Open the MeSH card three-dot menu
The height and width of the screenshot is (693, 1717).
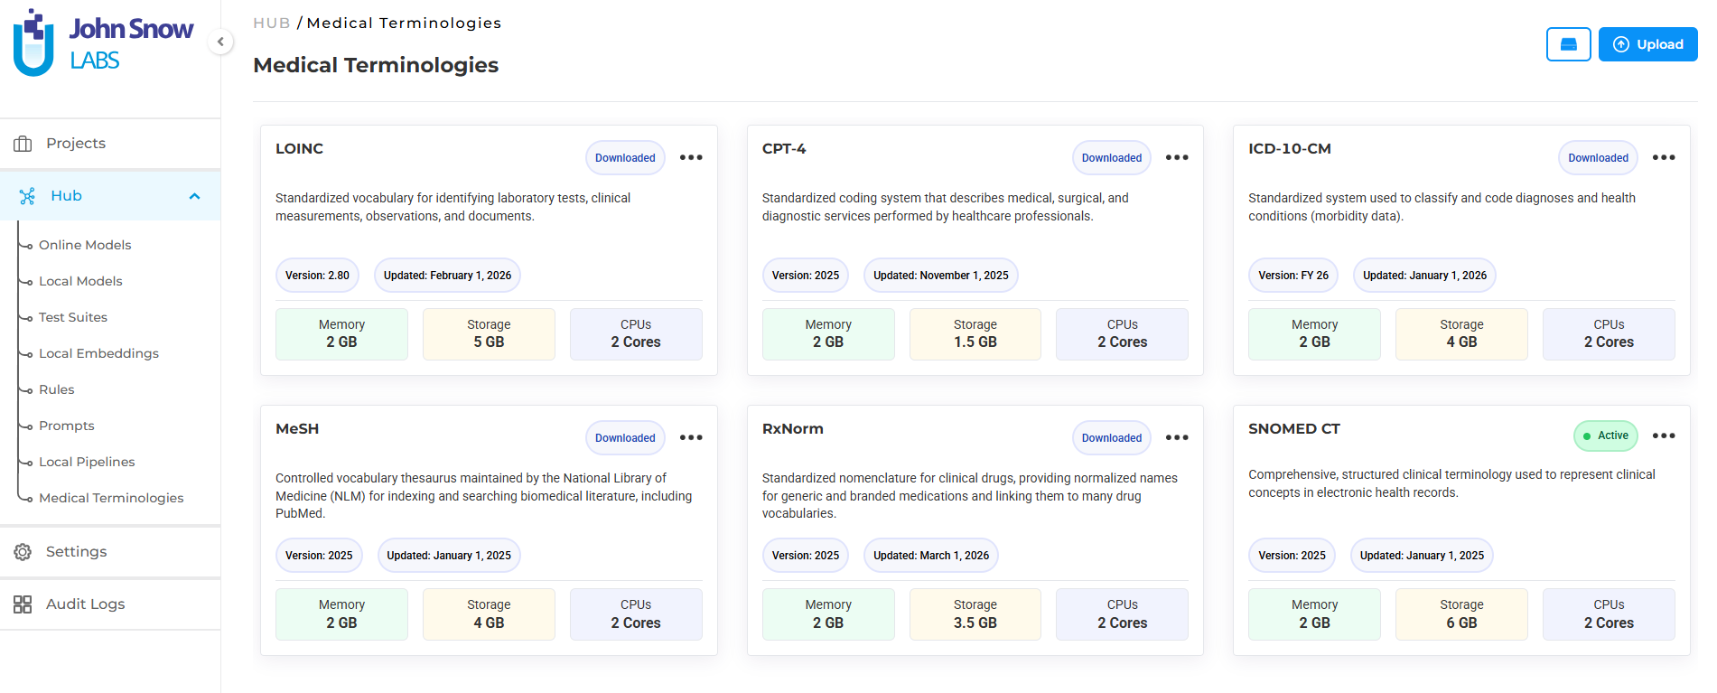[691, 437]
